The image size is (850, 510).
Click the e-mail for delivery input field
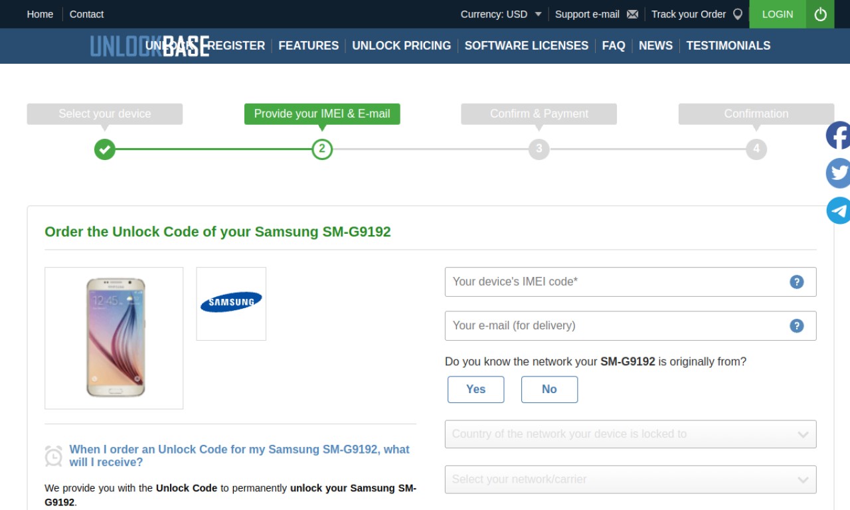(x=630, y=325)
